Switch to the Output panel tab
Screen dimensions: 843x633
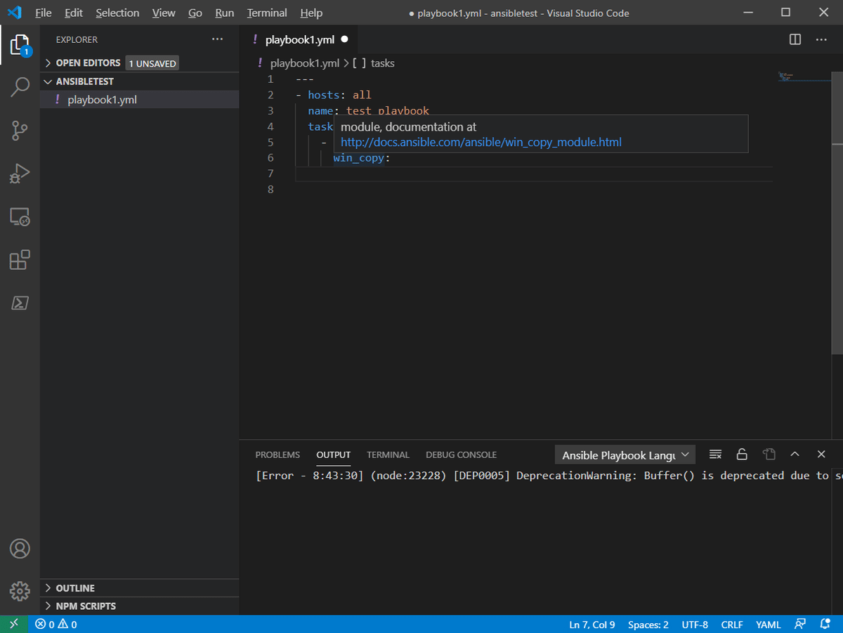tap(333, 455)
